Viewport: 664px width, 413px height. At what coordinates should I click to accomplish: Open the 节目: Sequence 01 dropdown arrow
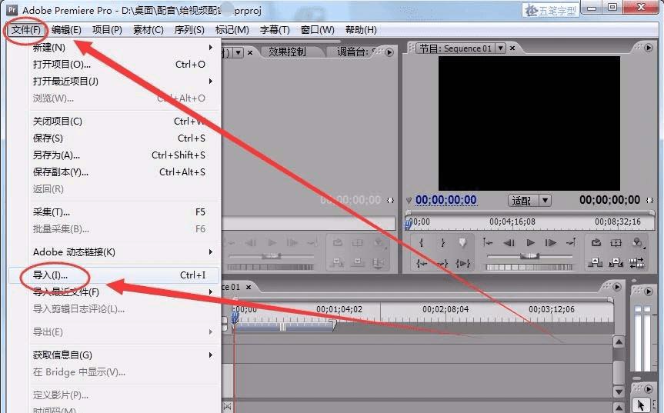point(501,48)
